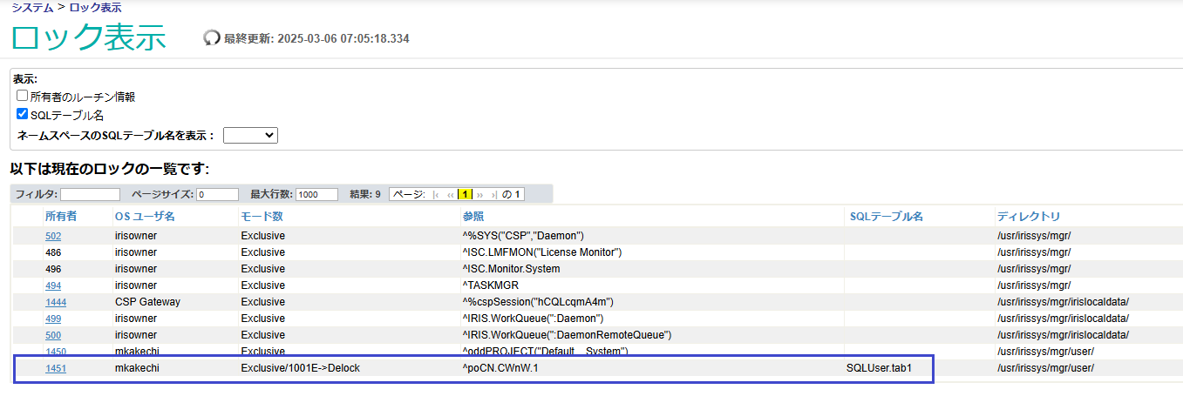Click ^poCN.CWnW.1 reference cell
1183x396 pixels.
pos(500,368)
